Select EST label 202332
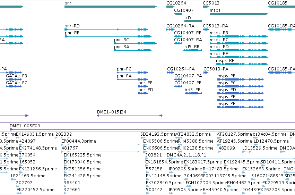The height and width of the screenshot is (195, 295). click(63, 134)
